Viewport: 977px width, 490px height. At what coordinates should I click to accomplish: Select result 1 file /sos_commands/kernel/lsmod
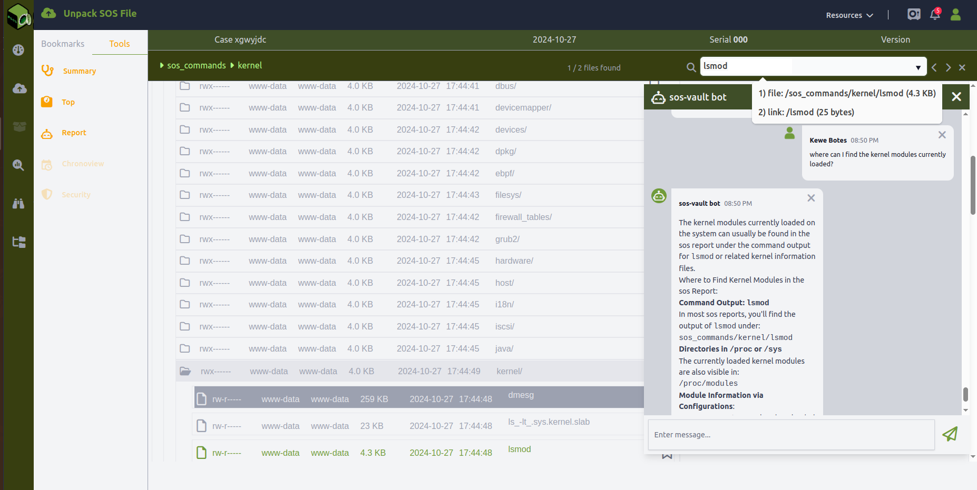click(x=847, y=93)
